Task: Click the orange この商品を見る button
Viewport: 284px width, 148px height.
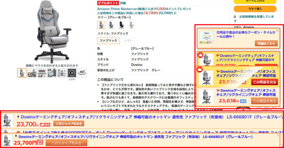Action: [264, 101]
